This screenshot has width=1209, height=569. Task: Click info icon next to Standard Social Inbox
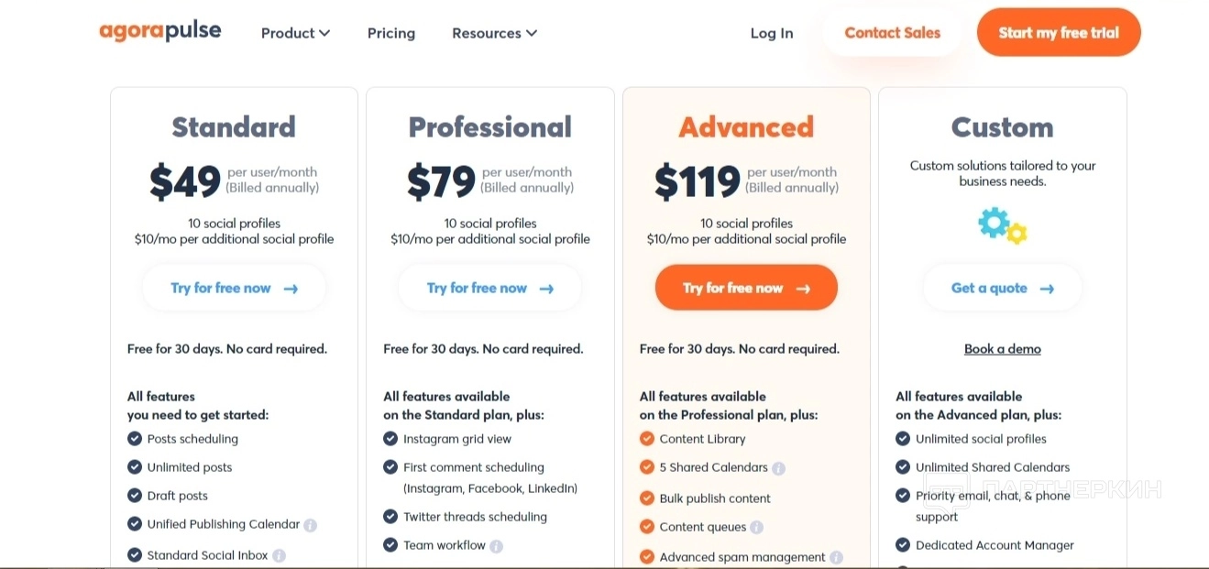pos(280,555)
